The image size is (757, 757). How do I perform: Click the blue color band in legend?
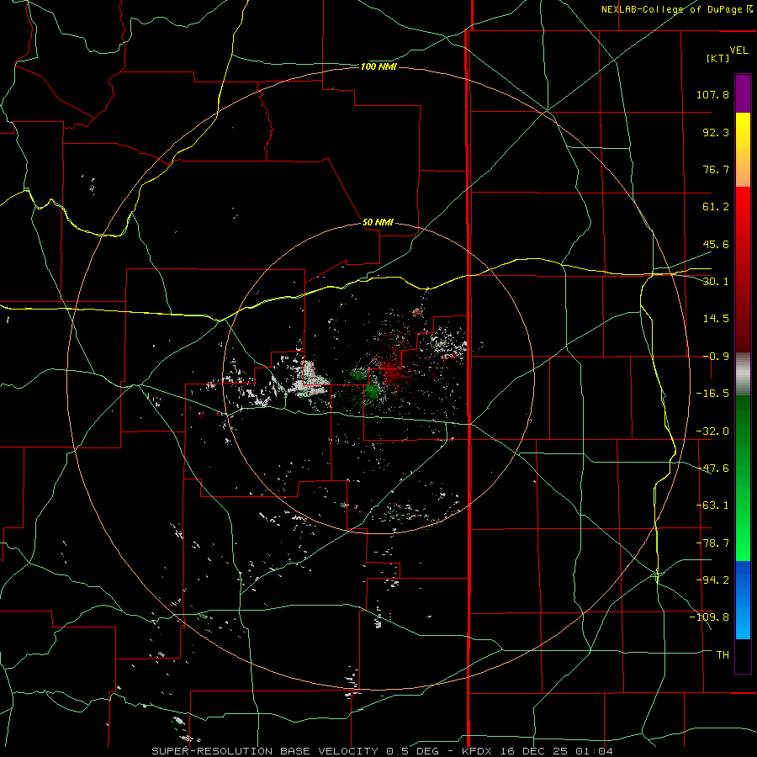tap(743, 600)
